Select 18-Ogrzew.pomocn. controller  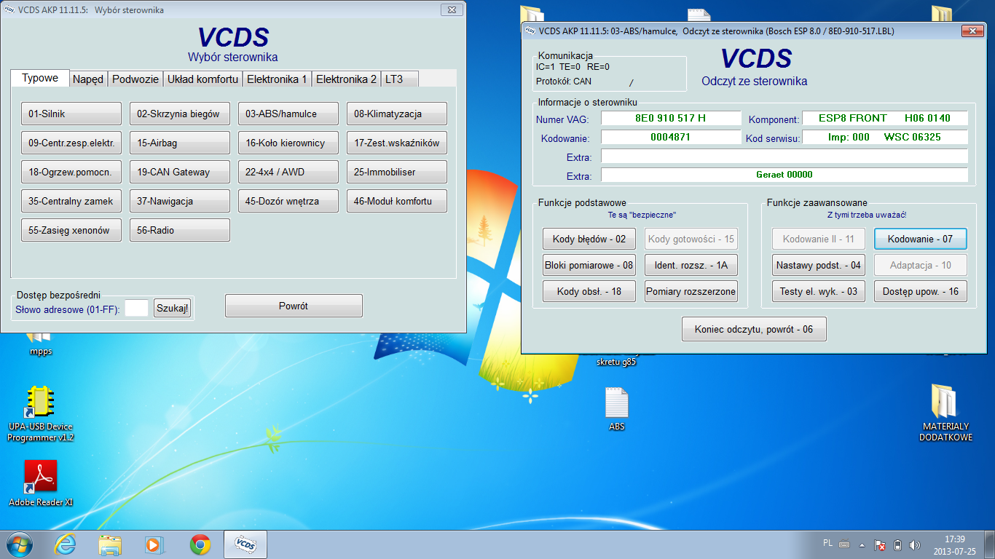(x=71, y=172)
